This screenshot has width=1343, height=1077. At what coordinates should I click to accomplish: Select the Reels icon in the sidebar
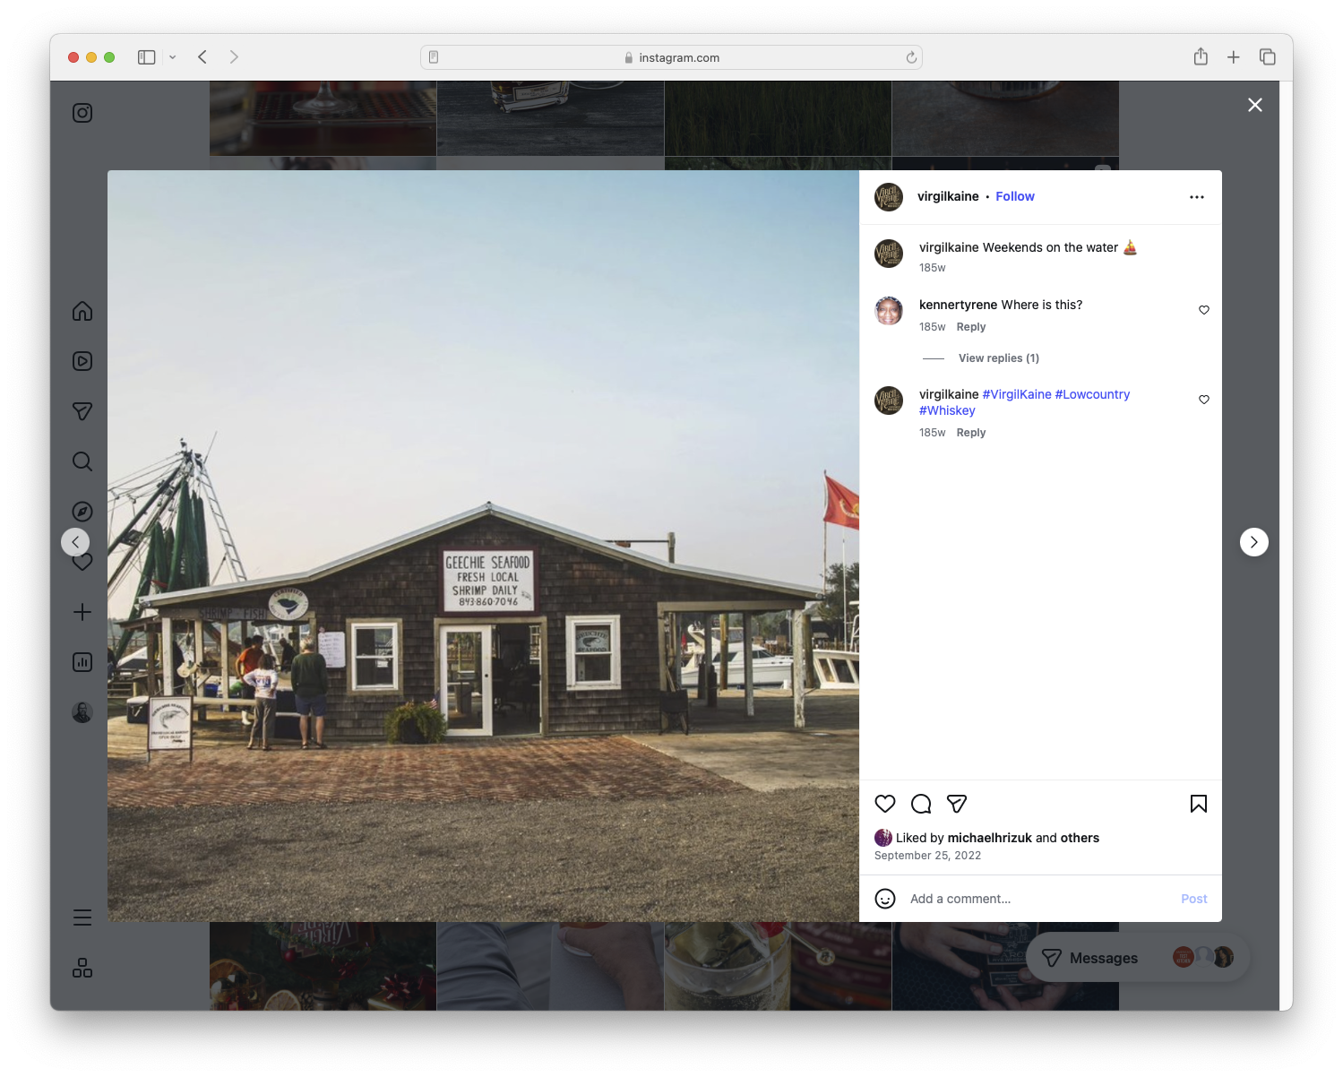82,361
